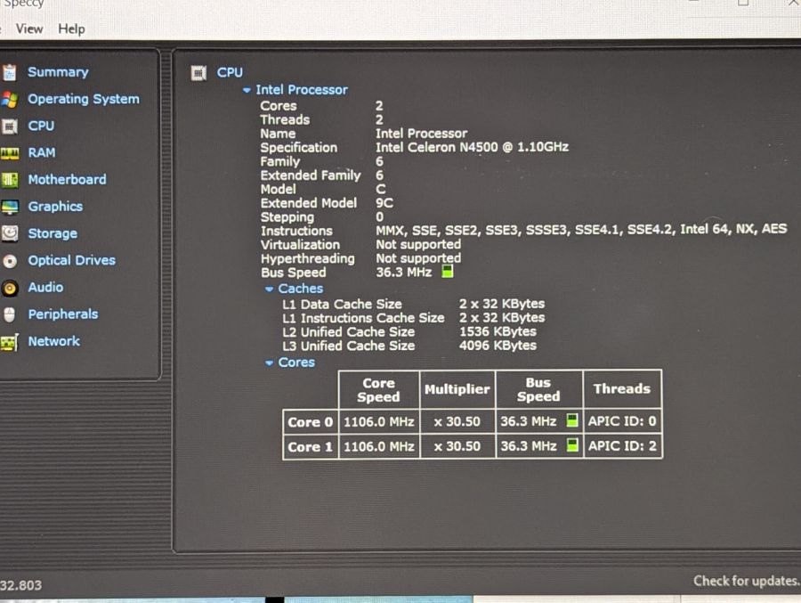Click APIC ID: 2 cell

(622, 445)
